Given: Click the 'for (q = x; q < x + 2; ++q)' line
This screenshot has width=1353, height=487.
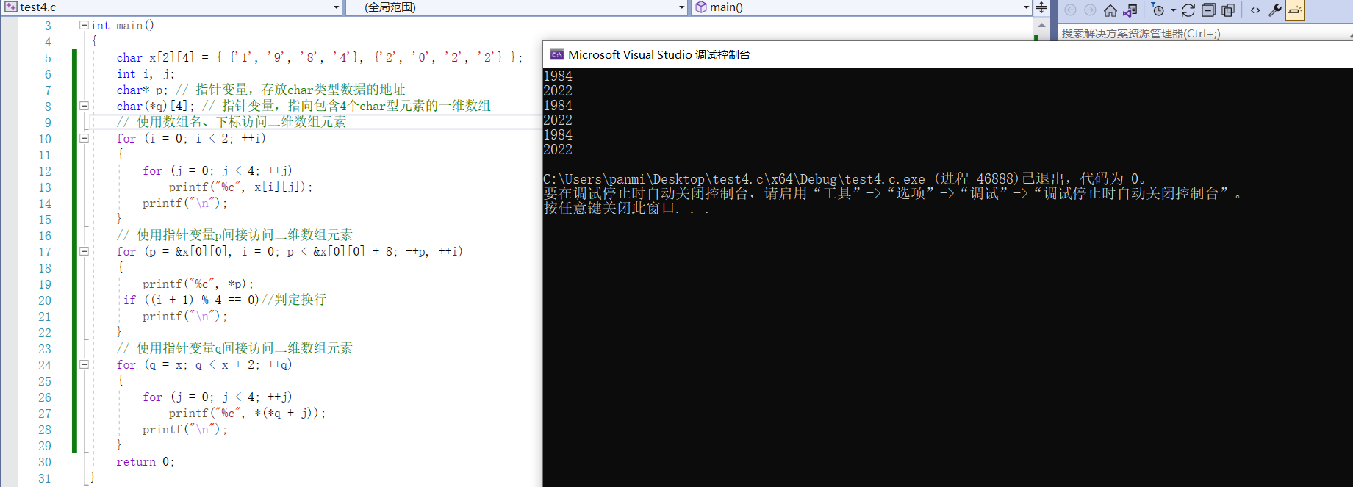Looking at the screenshot, I should point(204,364).
